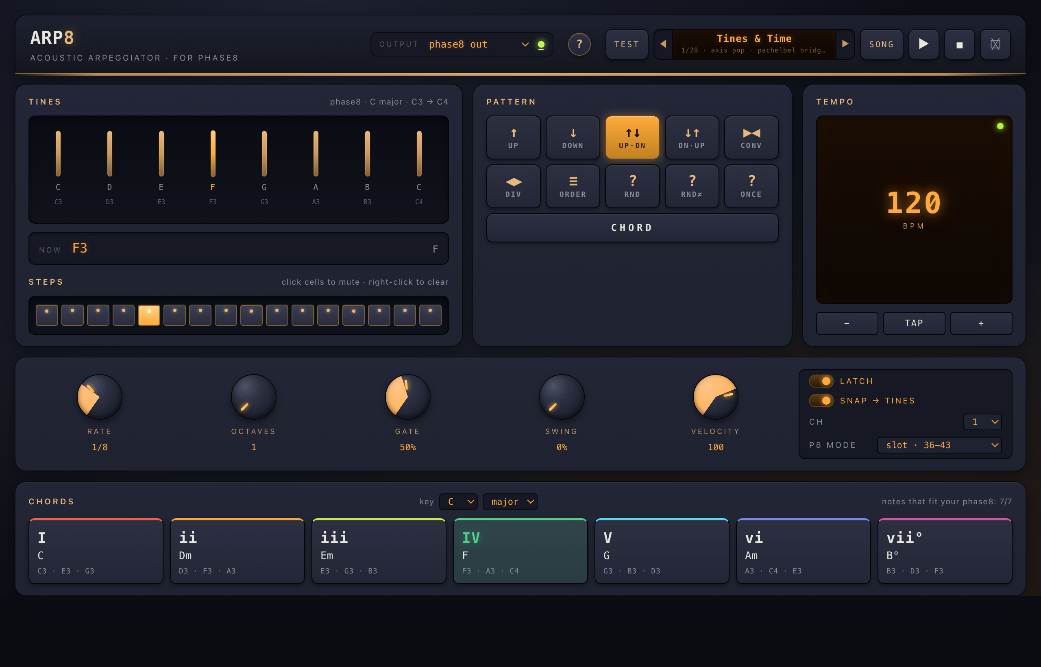Select the ONCE random pattern
The height and width of the screenshot is (667, 1041).
[x=751, y=186]
